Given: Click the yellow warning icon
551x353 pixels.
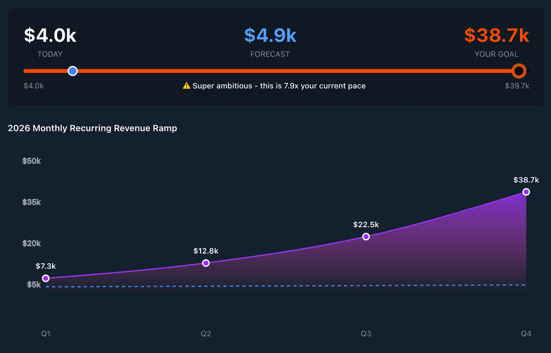Looking at the screenshot, I should point(187,86).
